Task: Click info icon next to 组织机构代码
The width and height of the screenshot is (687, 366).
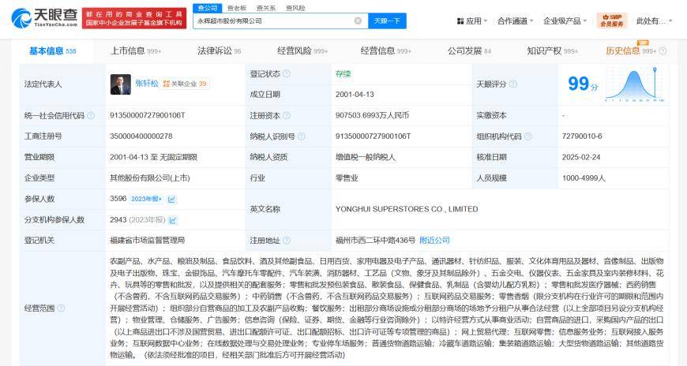Action: [528, 136]
